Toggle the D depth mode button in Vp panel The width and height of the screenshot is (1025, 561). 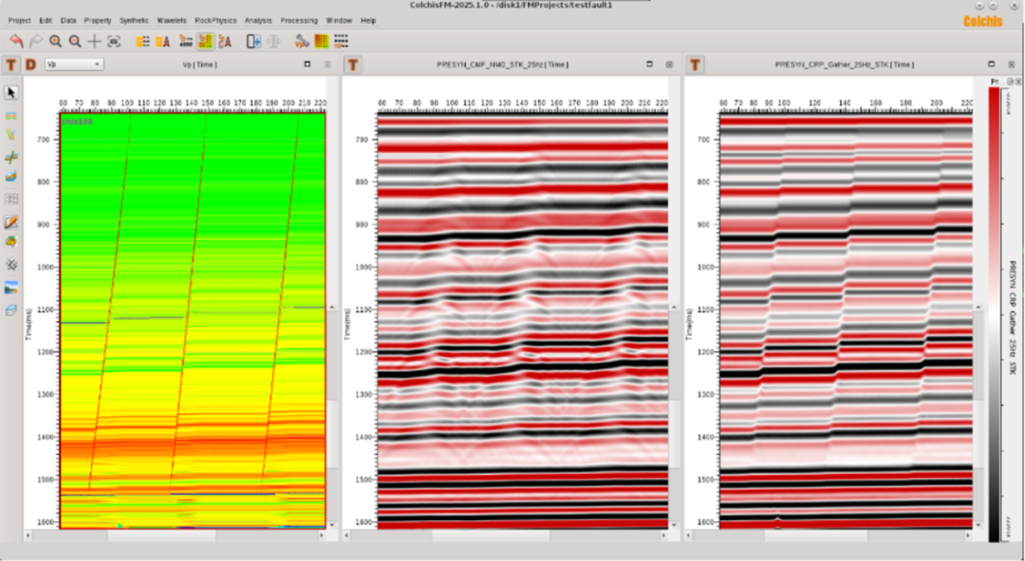coord(30,65)
